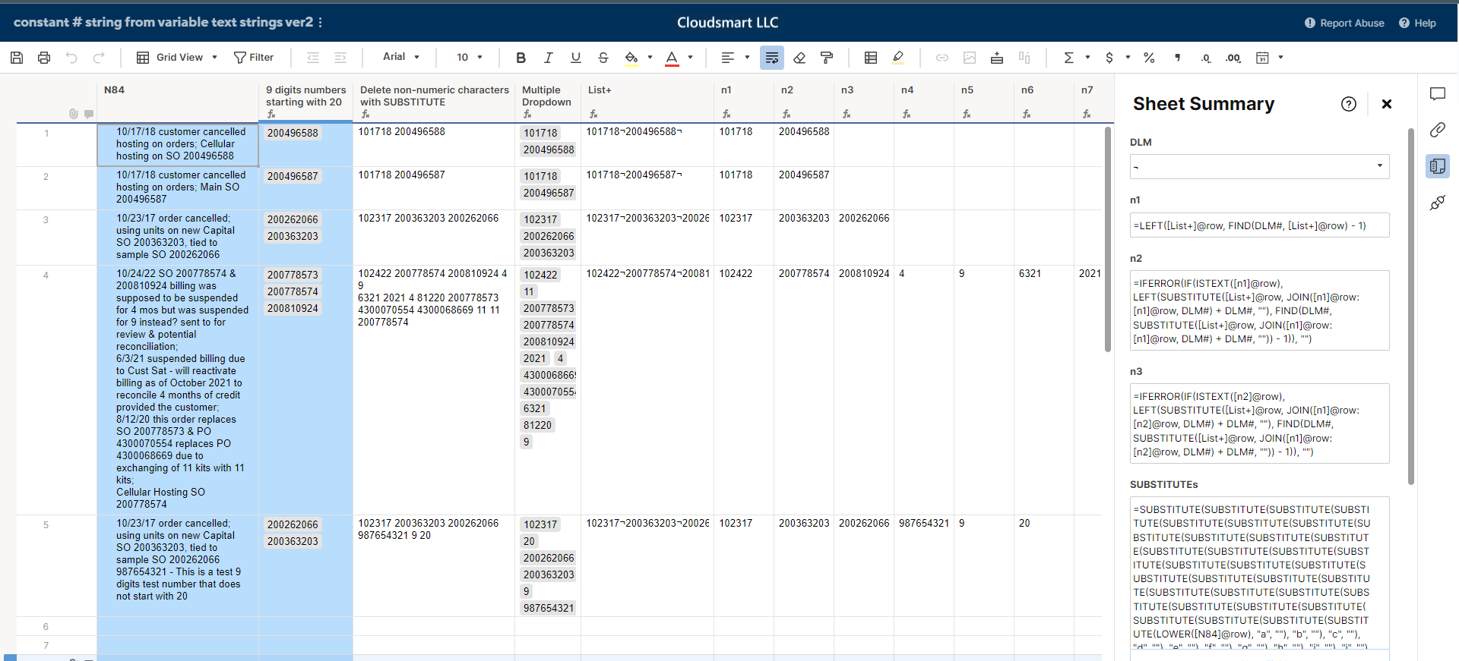Apply percentage format
Image resolution: width=1459 pixels, height=661 pixels.
1149,58
